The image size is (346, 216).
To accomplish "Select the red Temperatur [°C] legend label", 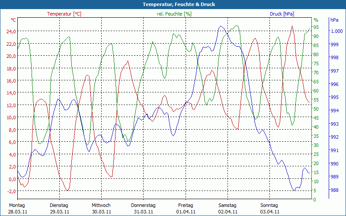I will point(64,14).
